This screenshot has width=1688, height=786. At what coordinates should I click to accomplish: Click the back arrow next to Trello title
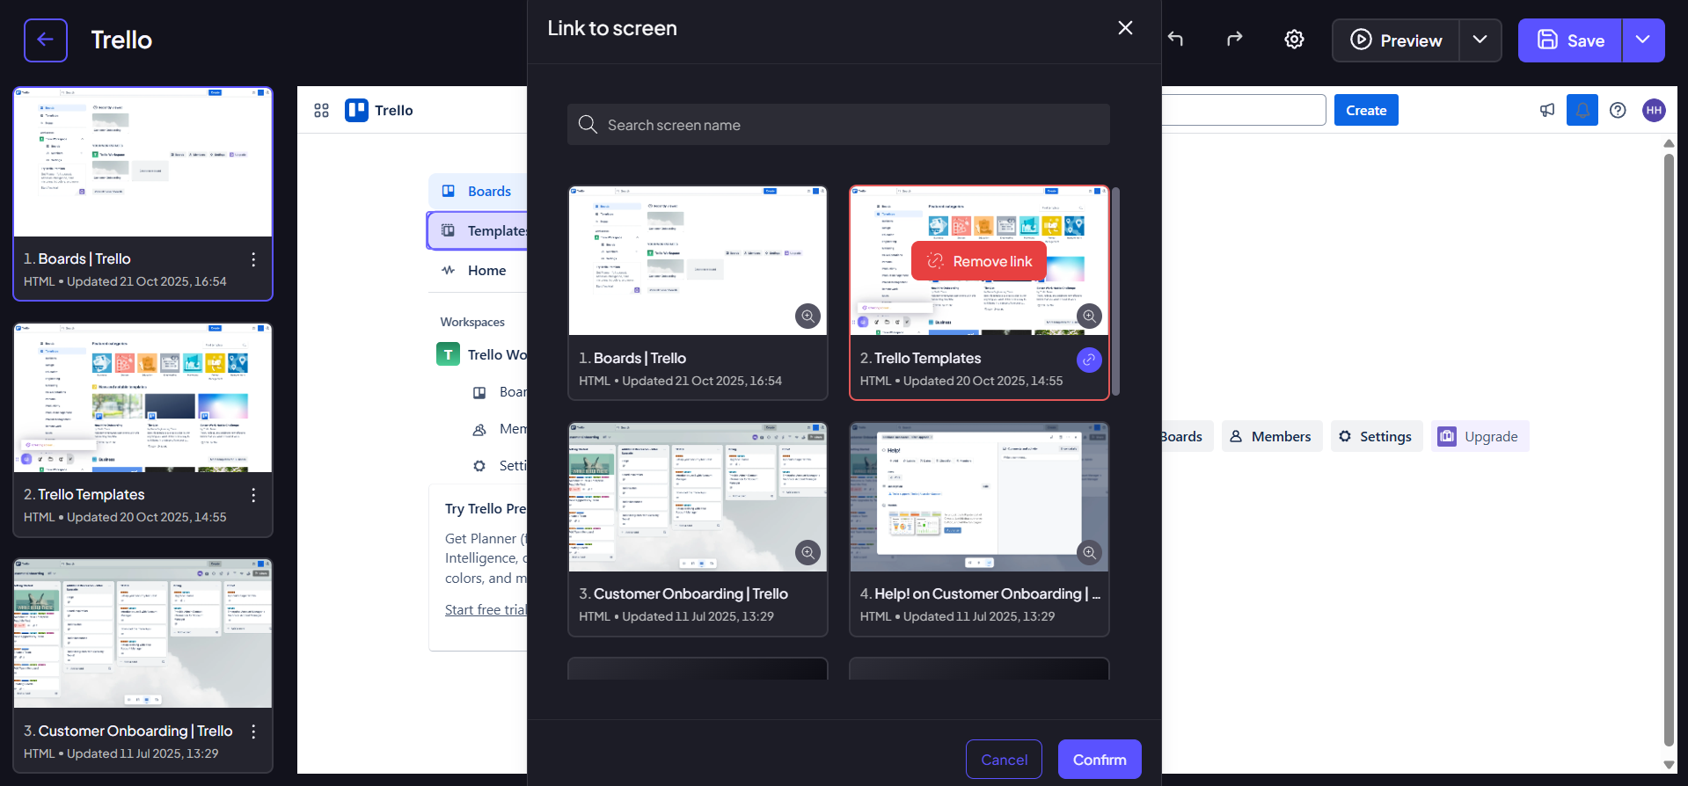click(x=46, y=40)
